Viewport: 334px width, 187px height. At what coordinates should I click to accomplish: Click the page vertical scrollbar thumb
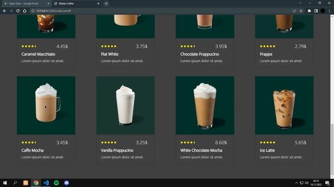(332, 150)
